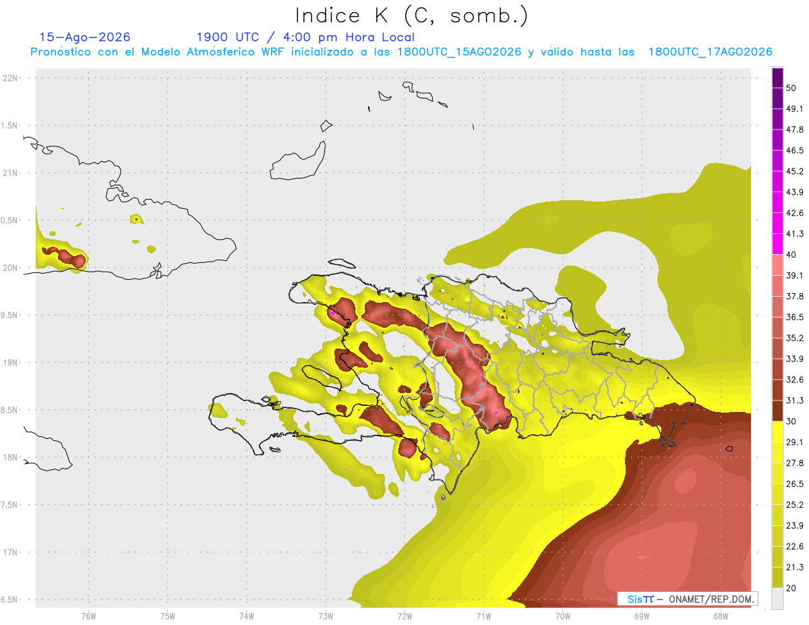This screenshot has width=809, height=625.
Task: Click the gray bottom legend swatch below 20
Action: pyautogui.click(x=777, y=598)
